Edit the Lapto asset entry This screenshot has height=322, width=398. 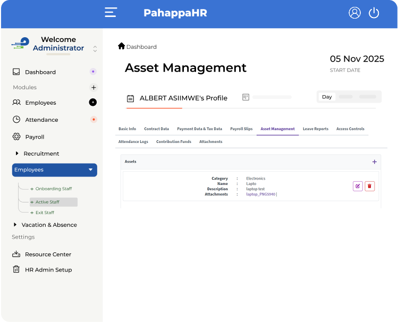pyautogui.click(x=358, y=186)
